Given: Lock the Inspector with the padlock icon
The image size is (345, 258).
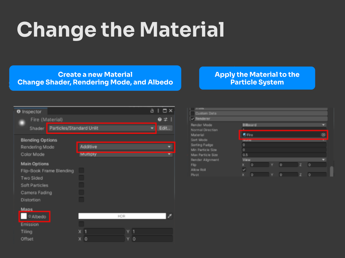Looking at the screenshot, I should (152, 111).
